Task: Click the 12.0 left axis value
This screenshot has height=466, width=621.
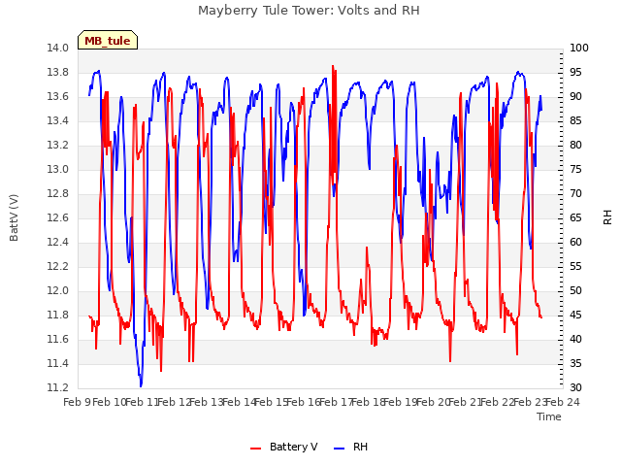Action: pos(58,291)
